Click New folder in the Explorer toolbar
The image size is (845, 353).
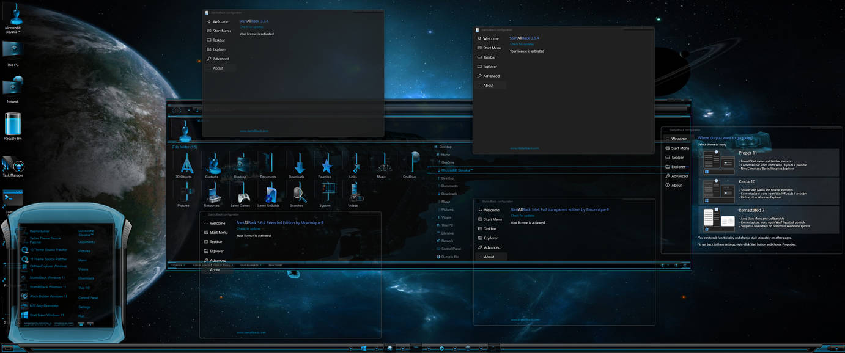(275, 265)
